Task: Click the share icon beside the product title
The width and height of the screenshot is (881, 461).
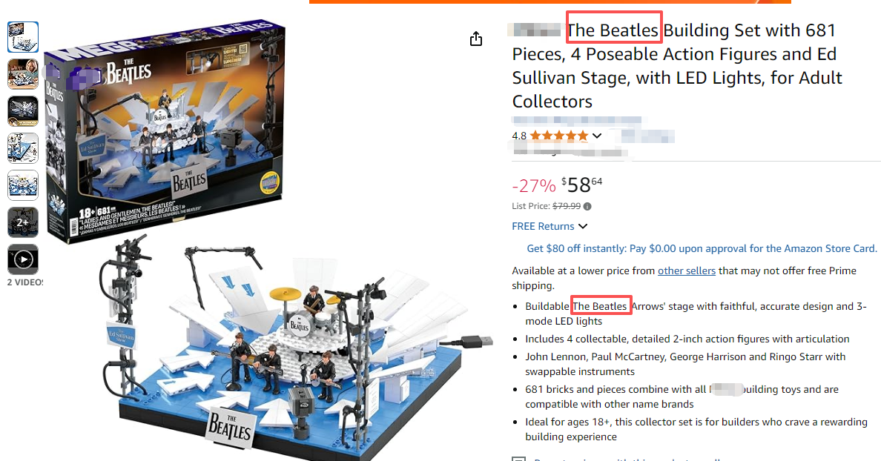Action: [476, 39]
